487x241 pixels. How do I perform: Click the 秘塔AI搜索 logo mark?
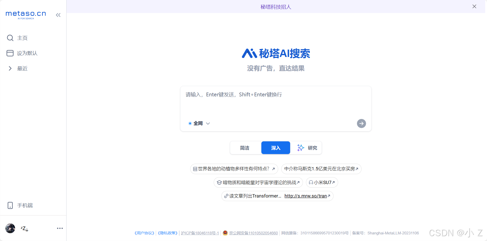[249, 53]
